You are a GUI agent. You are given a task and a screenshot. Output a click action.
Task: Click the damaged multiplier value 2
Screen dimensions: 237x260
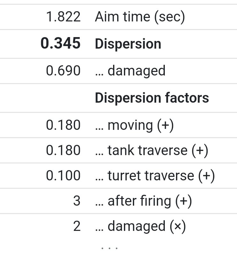pyautogui.click(x=77, y=226)
